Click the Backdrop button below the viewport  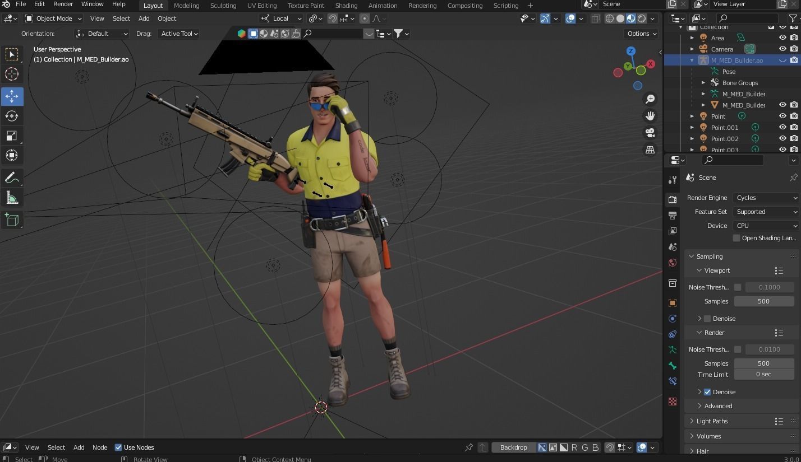pyautogui.click(x=513, y=447)
